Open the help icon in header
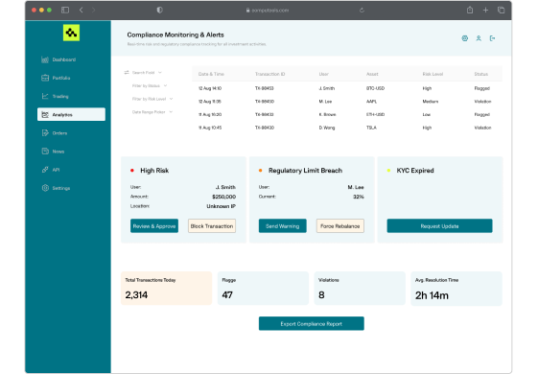Screen dimensions: 538x374 pos(464,38)
